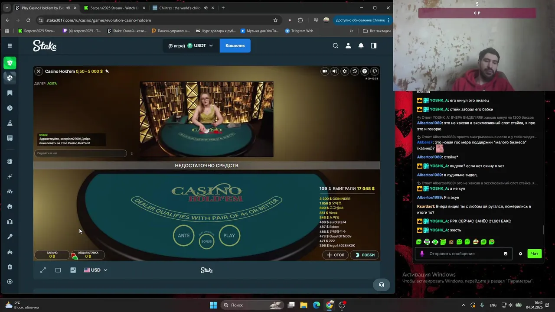Open the Favourites bookmark icon in sidebar
Viewport: 555px width, 312px height.
point(10,93)
